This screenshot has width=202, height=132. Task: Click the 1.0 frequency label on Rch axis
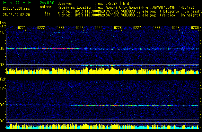pyautogui.click(x=3, y=89)
